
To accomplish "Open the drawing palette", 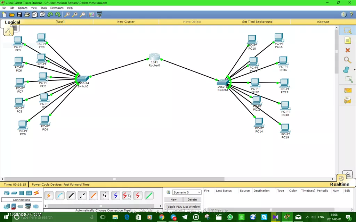I will [x=91, y=15].
